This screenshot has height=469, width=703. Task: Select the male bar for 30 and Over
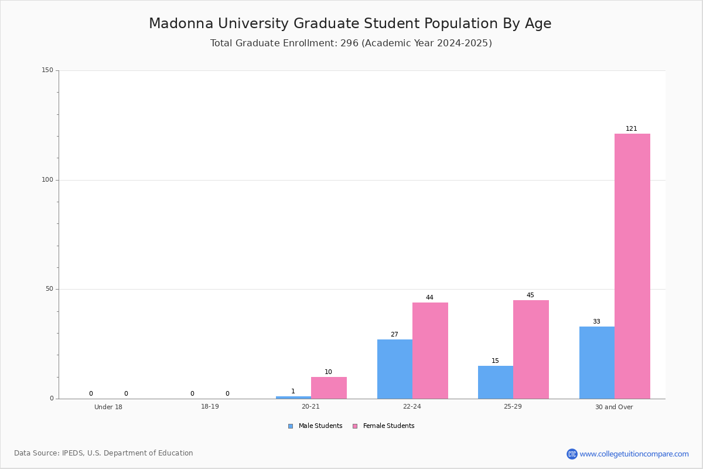coord(597,362)
